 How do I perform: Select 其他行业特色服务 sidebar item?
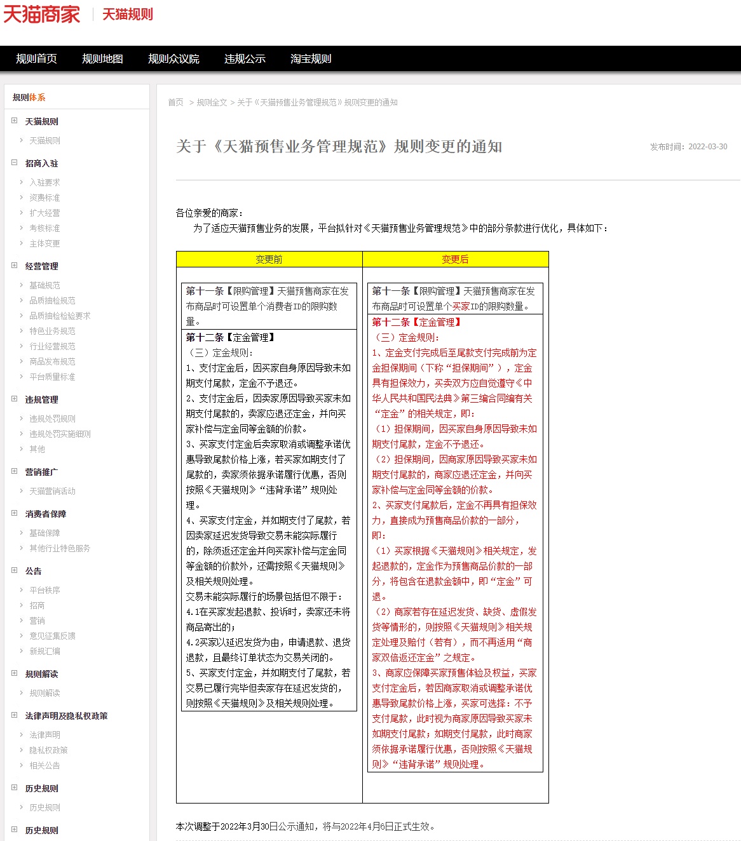pyautogui.click(x=60, y=548)
